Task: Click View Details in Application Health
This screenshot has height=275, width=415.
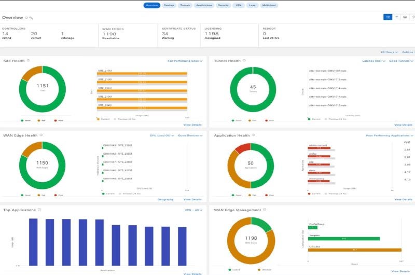Action: coord(403,199)
